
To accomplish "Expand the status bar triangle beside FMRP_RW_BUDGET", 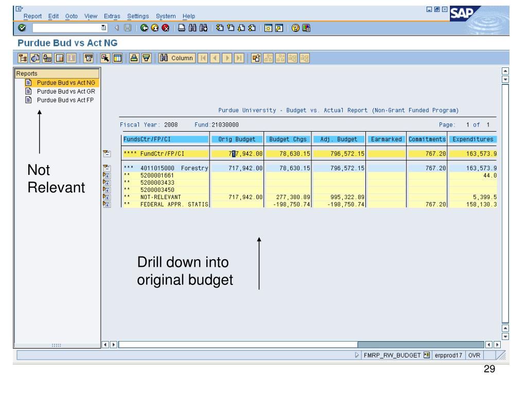I will 357,355.
